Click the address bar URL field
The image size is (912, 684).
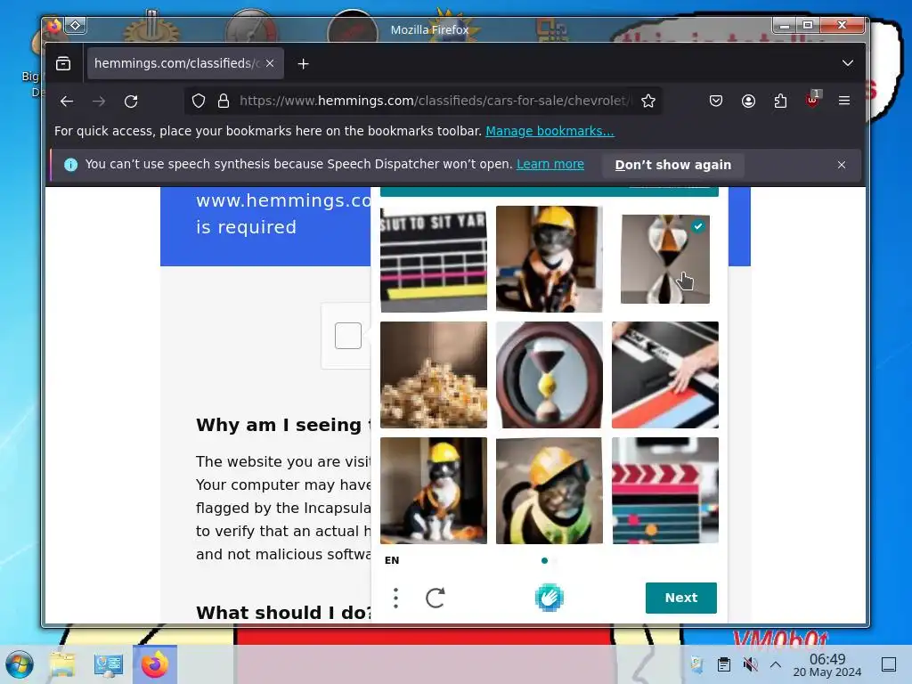[x=434, y=102]
